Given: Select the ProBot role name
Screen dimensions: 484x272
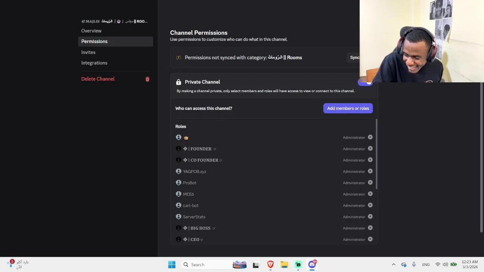Looking at the screenshot, I should (189, 183).
